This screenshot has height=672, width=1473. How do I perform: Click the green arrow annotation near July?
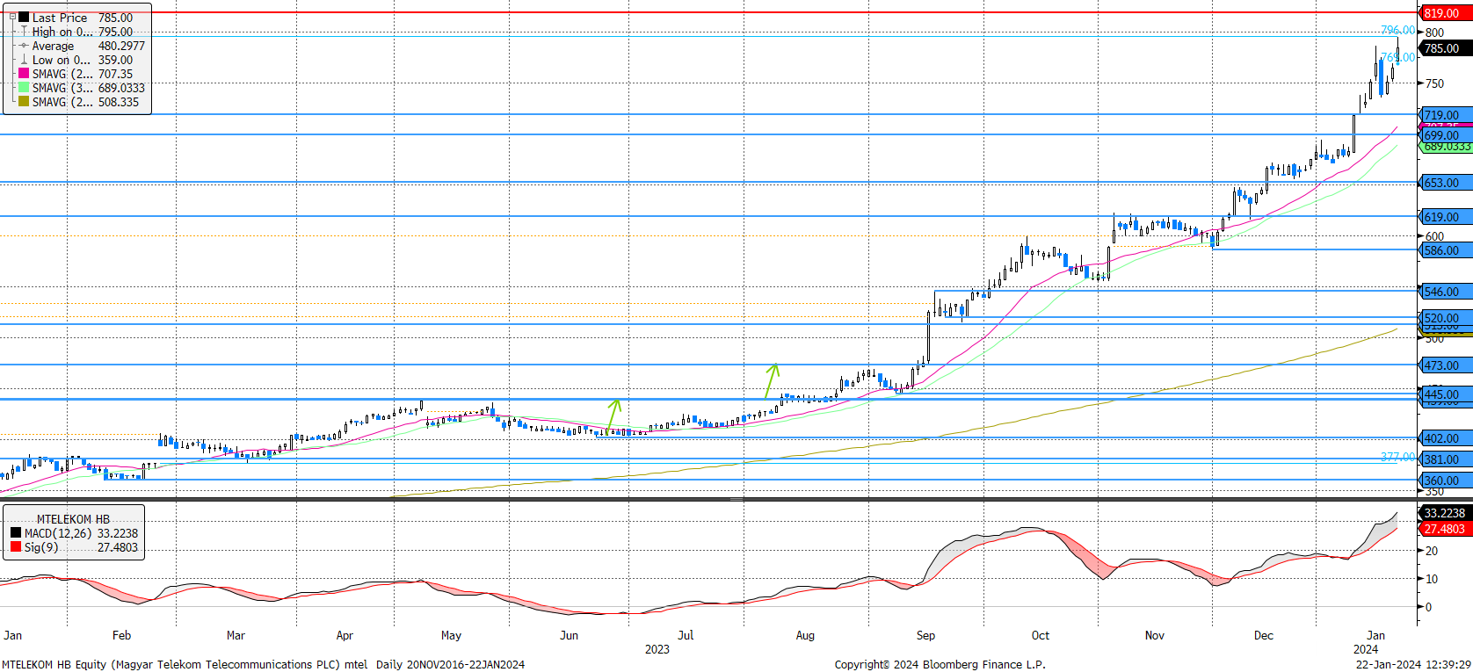[x=613, y=416]
